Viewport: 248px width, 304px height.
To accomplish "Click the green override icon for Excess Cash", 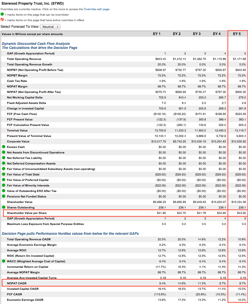I will pyautogui.click(x=3, y=147).
